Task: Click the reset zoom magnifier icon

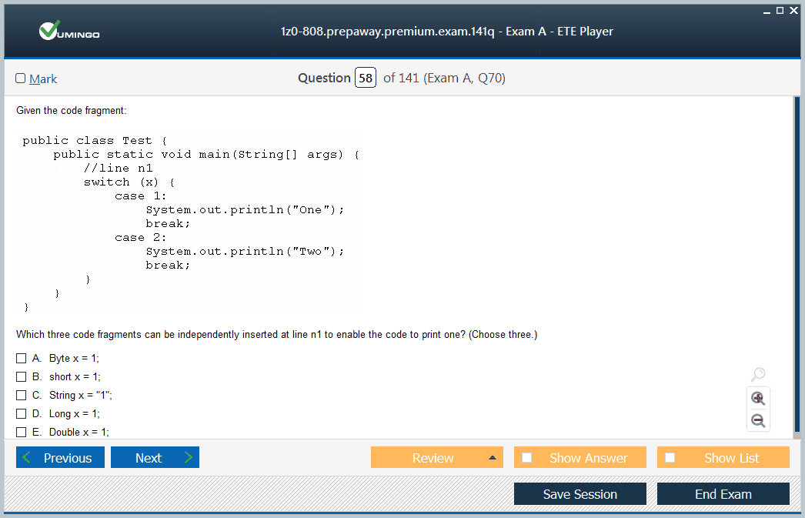Action: click(x=758, y=375)
